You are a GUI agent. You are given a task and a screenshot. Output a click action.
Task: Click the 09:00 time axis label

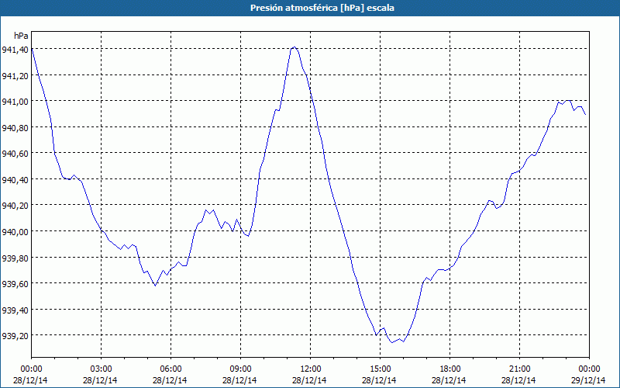pyautogui.click(x=240, y=369)
